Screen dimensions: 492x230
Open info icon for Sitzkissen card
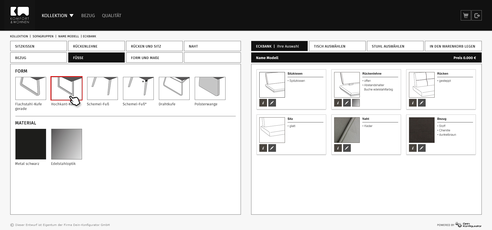pos(263,103)
